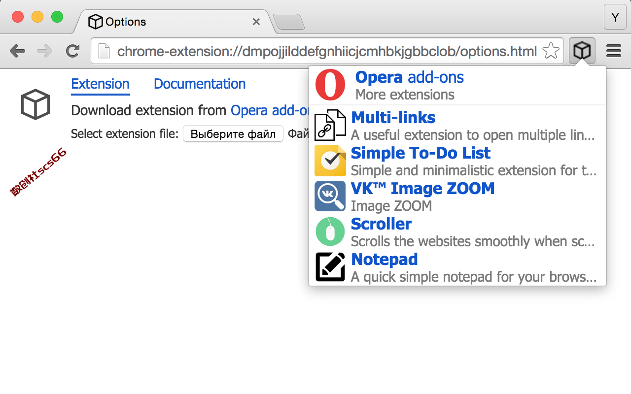Click 'Scrolls the websites smoothly' description
Screen dimensions: 631x394
pyautogui.click(x=473, y=241)
